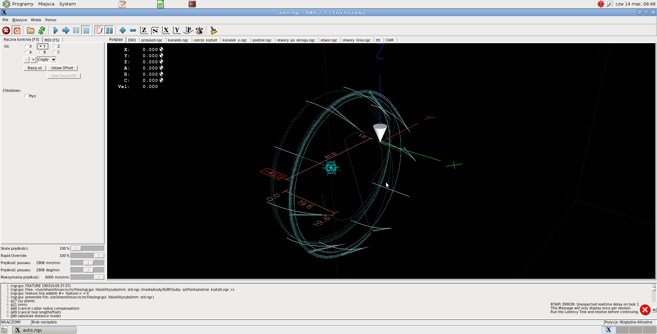Screen dimensions: 657x334
Task: Open the kanalek.ngc tab
Action: 178,40
